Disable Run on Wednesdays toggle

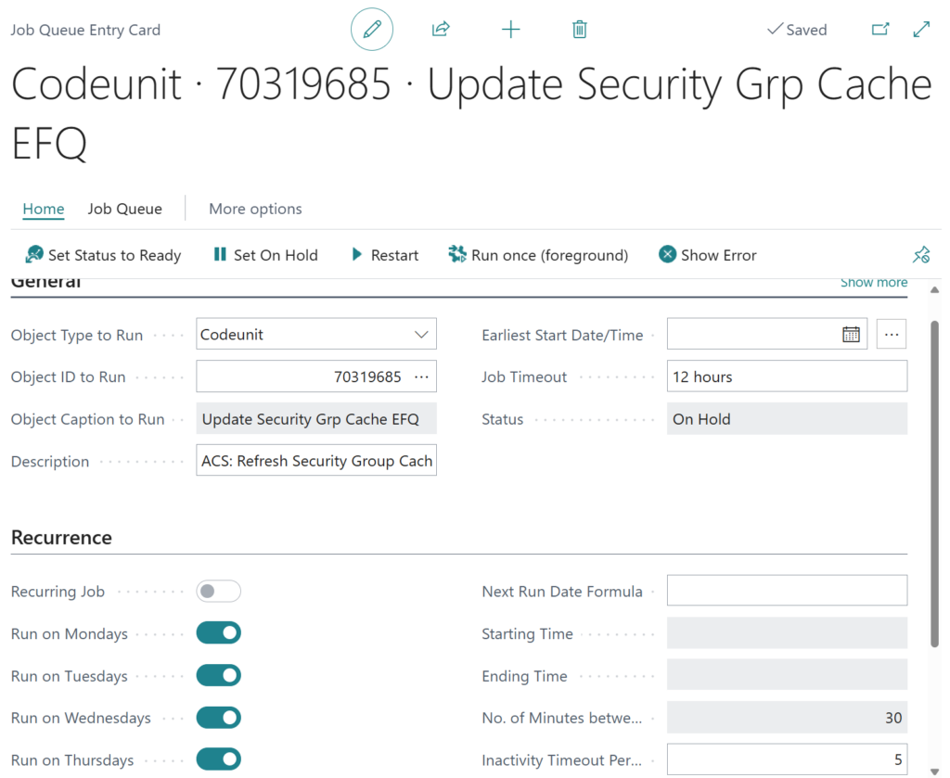[x=219, y=718]
